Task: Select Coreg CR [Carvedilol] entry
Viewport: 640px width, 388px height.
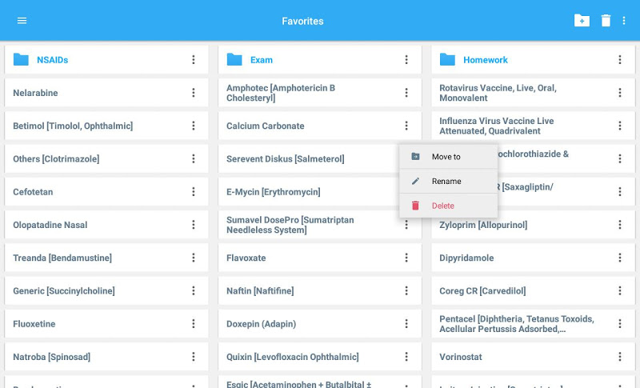Action: (x=533, y=291)
